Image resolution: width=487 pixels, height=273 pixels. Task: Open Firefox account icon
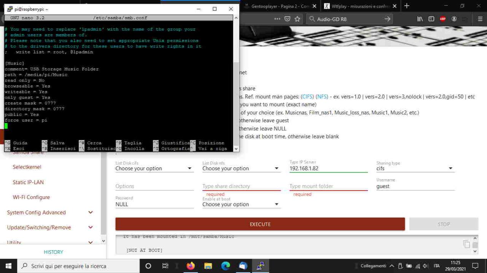coord(454,19)
